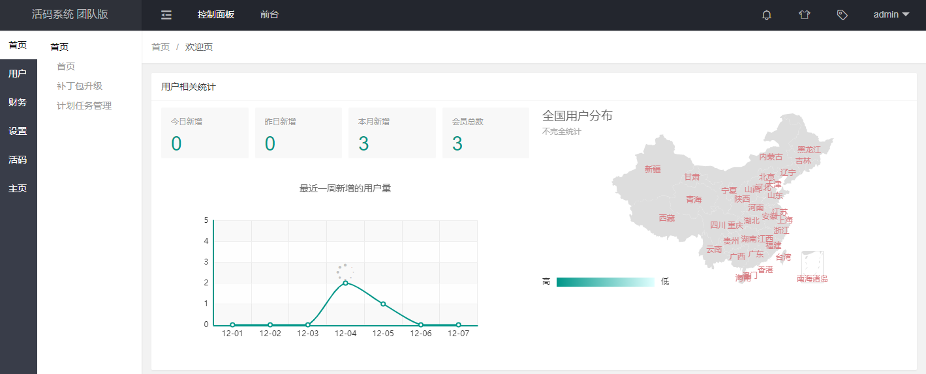Viewport: 926px width, 374px height.
Task: Collapse the sidebar with the menu-fold icon
Action: coord(166,15)
